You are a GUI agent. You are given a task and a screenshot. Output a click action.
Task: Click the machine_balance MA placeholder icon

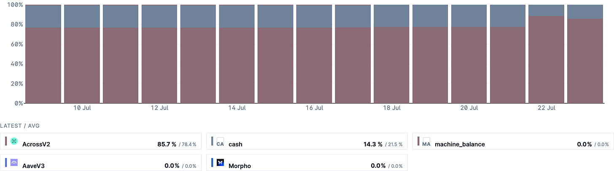tap(426, 142)
